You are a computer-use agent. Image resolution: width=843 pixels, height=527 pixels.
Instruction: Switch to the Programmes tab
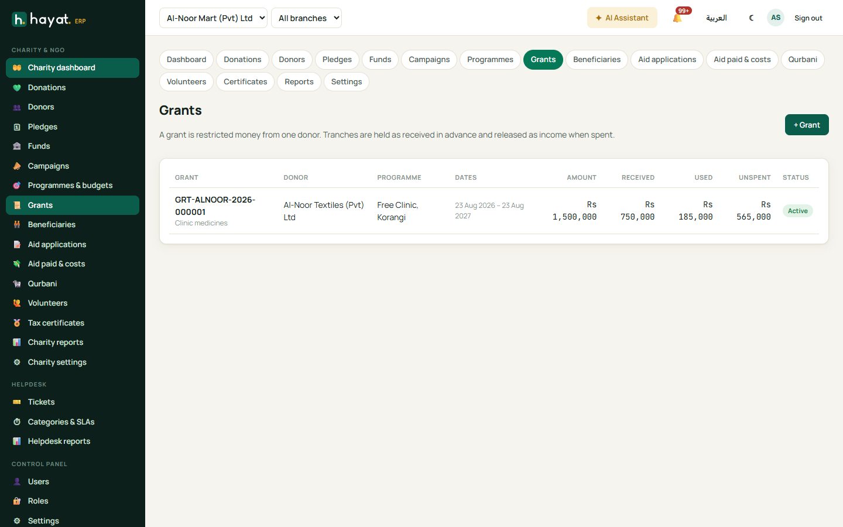pos(490,60)
